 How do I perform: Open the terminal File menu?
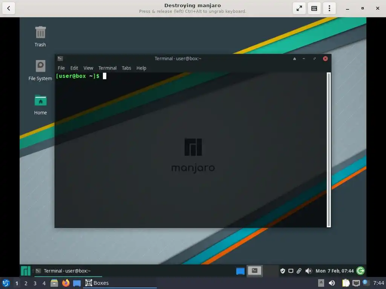pos(61,68)
